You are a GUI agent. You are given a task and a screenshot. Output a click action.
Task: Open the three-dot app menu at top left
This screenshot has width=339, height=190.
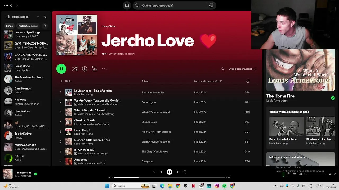[x=6, y=5]
